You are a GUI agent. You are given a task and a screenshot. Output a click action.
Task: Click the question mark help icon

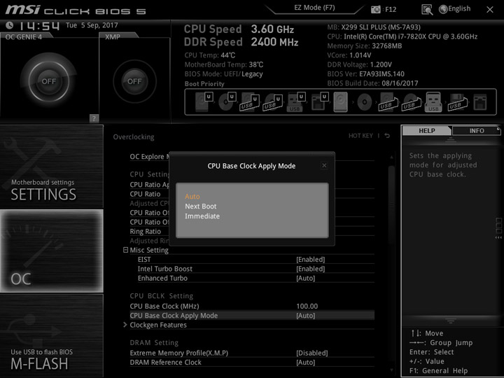94,118
